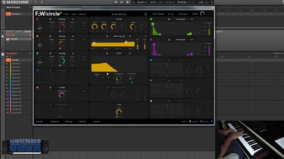Click the pink modulation dot of noise module

(x=37, y=87)
